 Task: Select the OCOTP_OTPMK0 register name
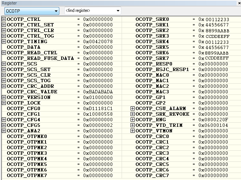[27, 136]
